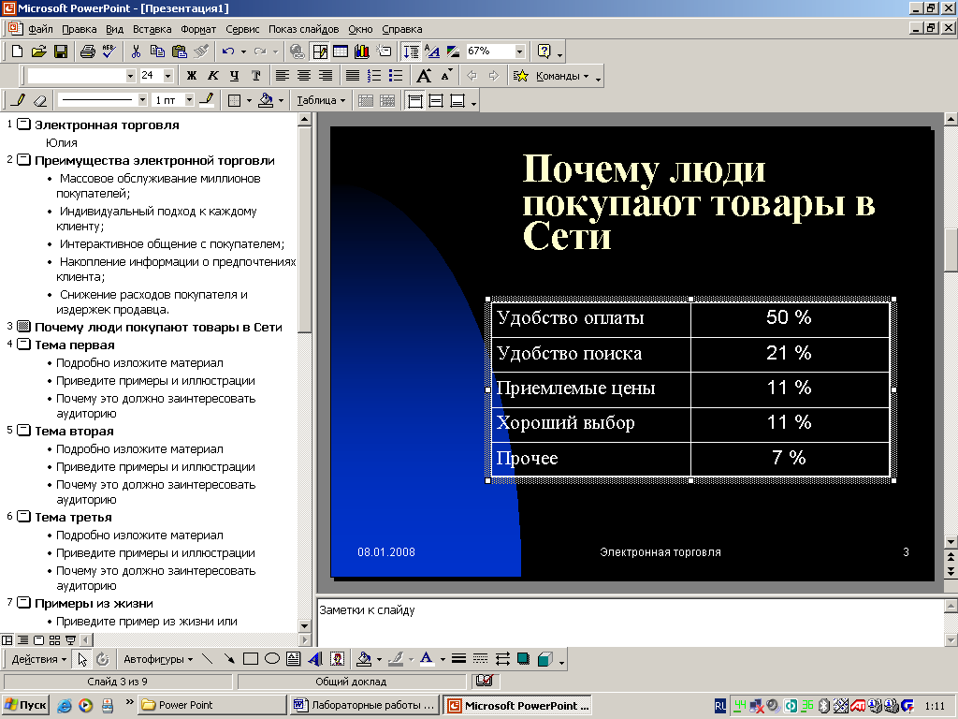Open the Правка menu
Image resolution: width=958 pixels, height=719 pixels.
[x=79, y=29]
